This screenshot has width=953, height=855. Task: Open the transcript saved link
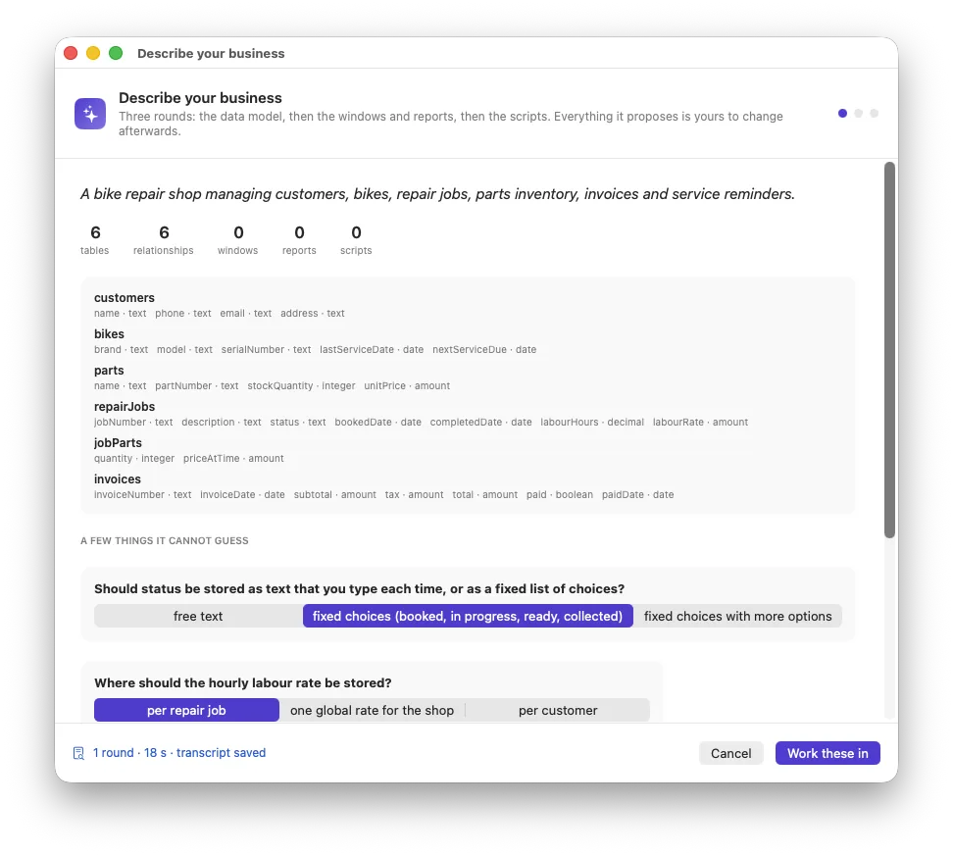point(179,753)
